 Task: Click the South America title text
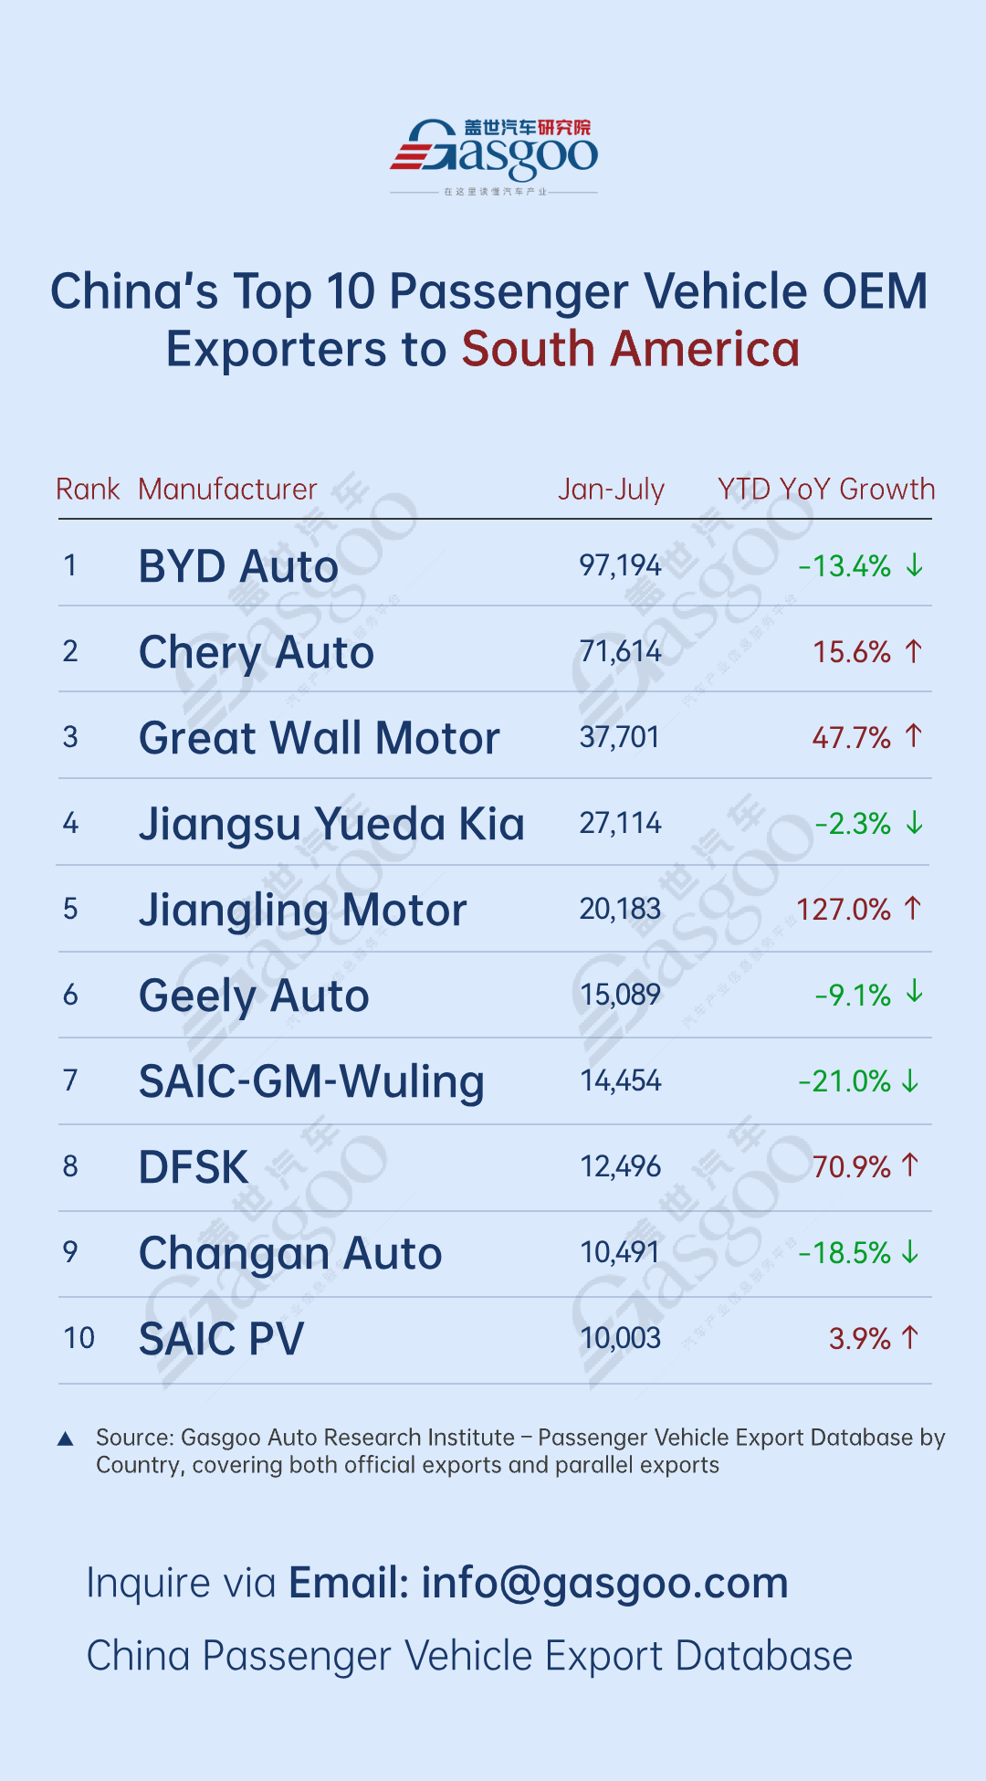point(630,349)
